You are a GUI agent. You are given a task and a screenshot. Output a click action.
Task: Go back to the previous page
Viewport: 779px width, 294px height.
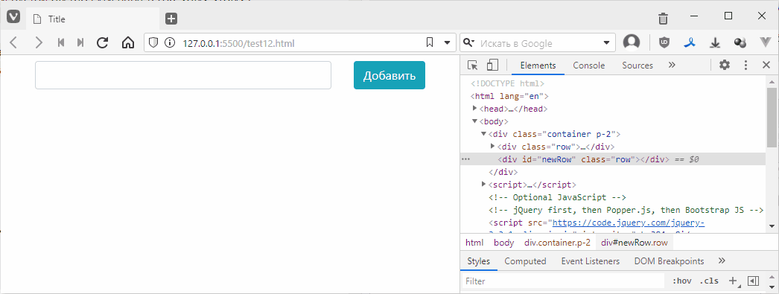pyautogui.click(x=14, y=42)
